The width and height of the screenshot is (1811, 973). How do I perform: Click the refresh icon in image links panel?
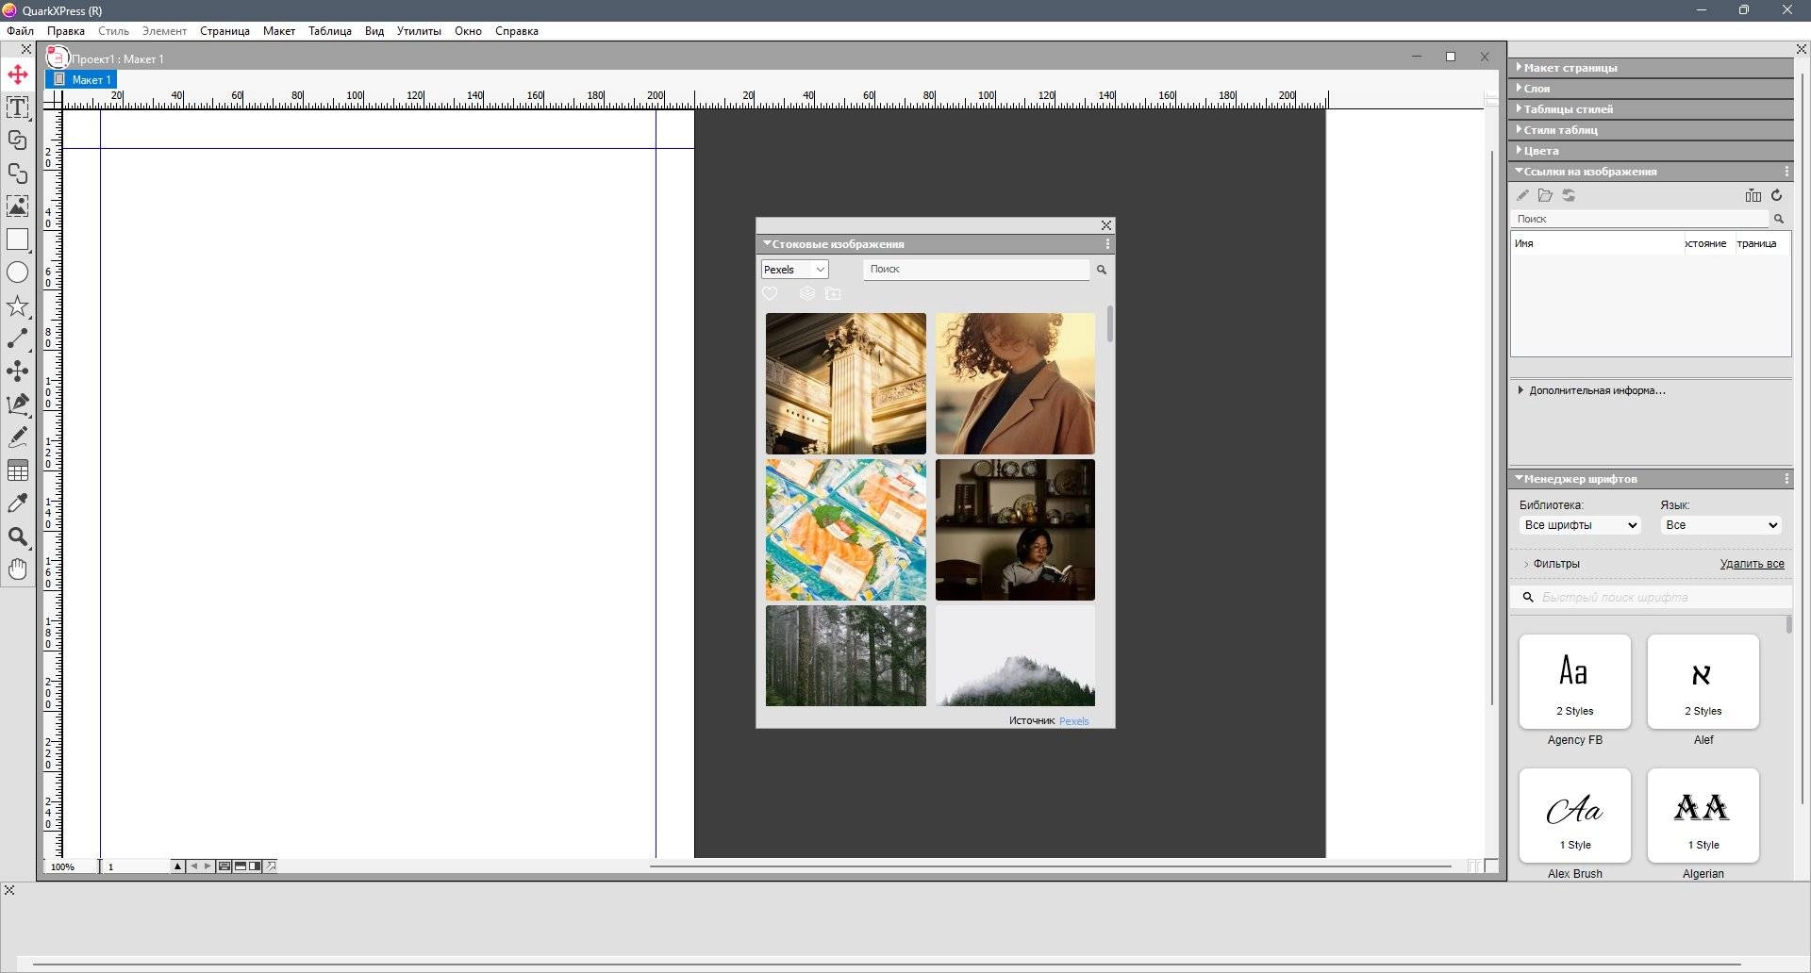1776,195
